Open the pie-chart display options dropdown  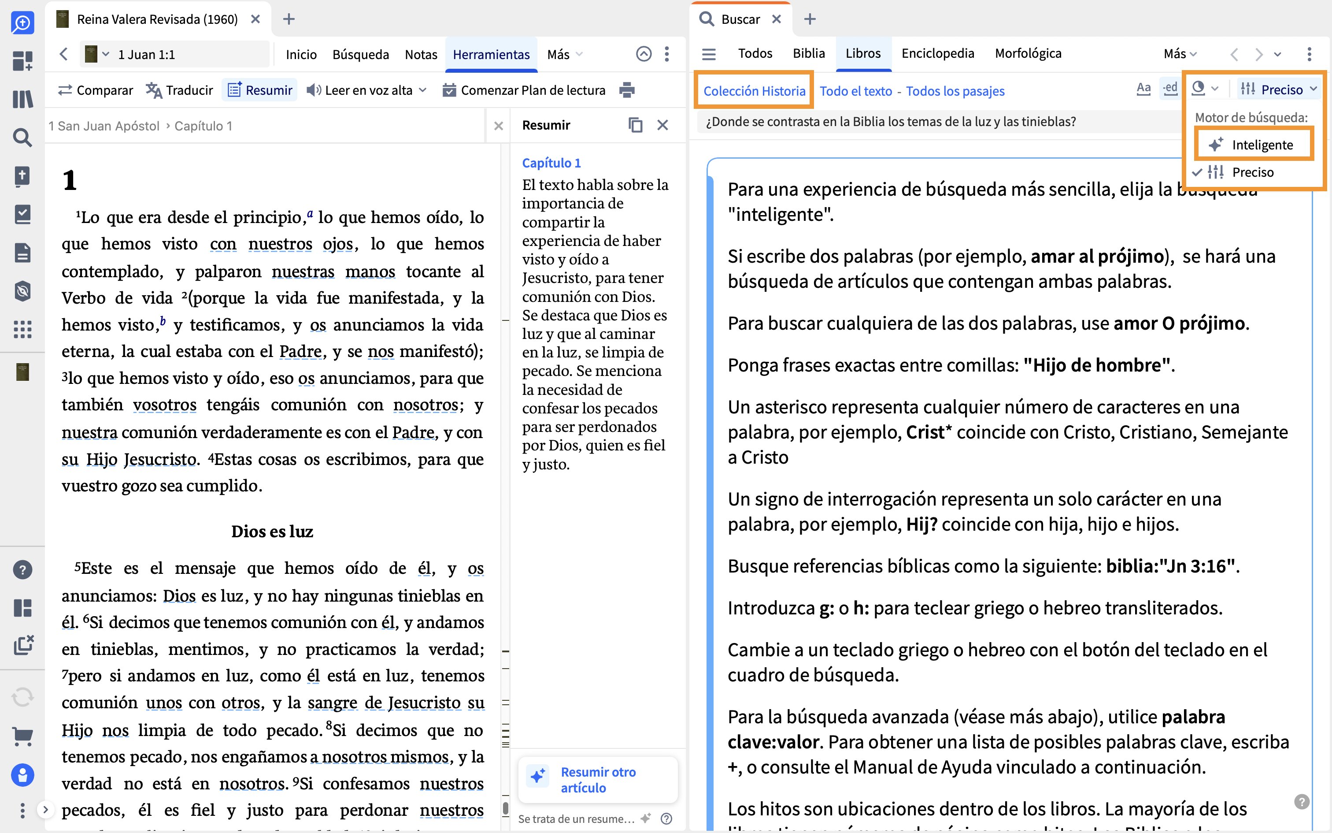(x=1205, y=88)
